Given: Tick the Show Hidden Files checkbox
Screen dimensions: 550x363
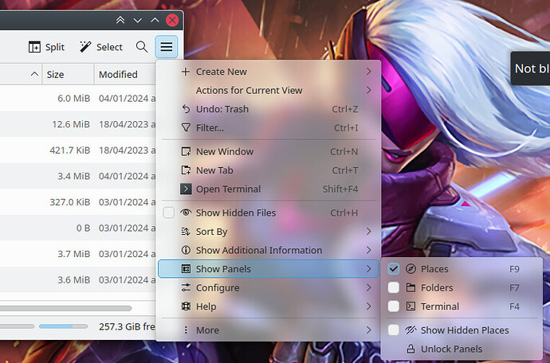Looking at the screenshot, I should click(169, 213).
